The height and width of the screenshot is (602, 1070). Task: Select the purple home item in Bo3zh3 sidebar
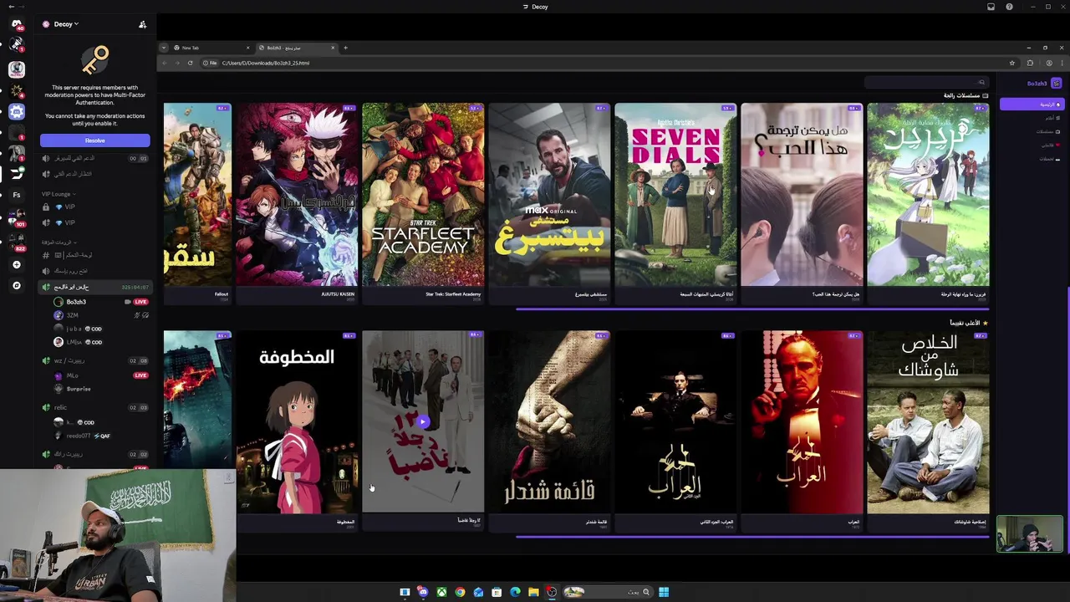[x=1032, y=105]
